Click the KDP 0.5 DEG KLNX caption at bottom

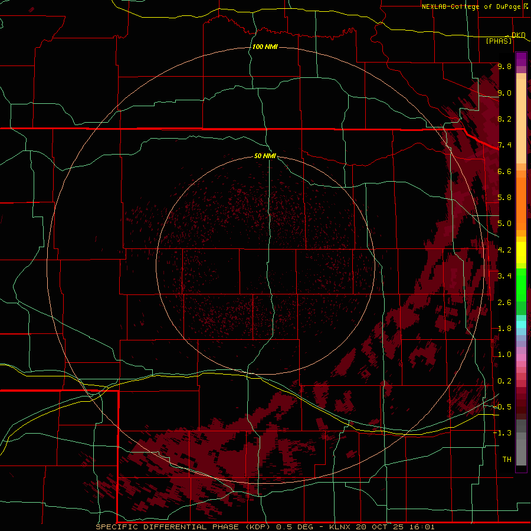(x=265, y=527)
